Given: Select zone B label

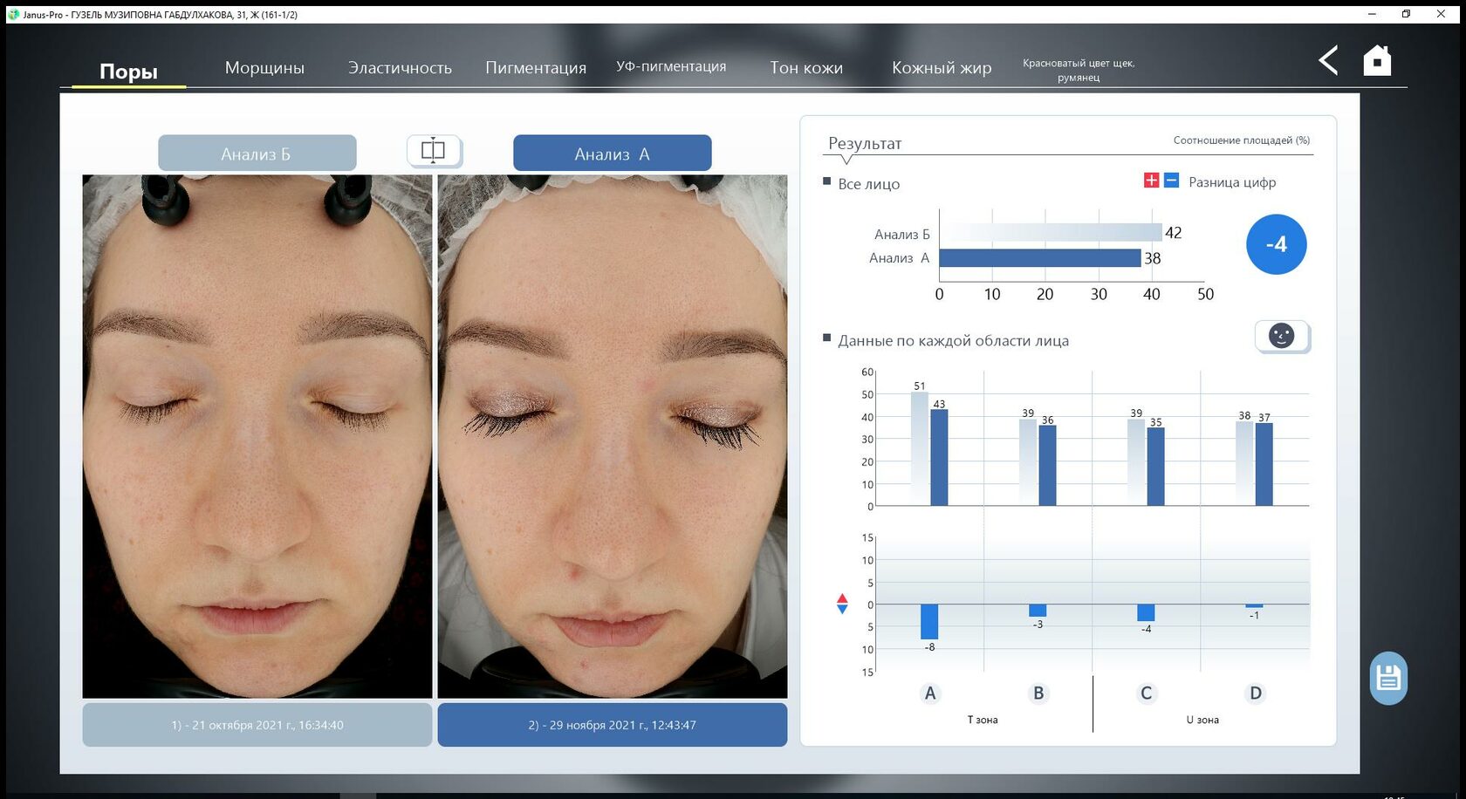Looking at the screenshot, I should (1038, 693).
